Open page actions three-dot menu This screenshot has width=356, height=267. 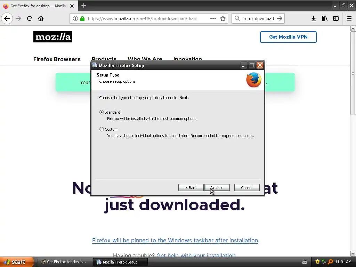coord(213,18)
